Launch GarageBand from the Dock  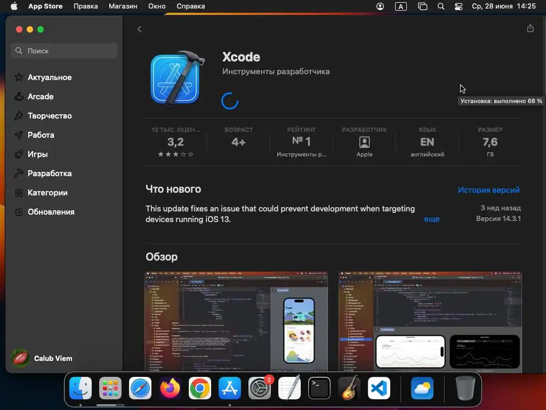tap(349, 388)
